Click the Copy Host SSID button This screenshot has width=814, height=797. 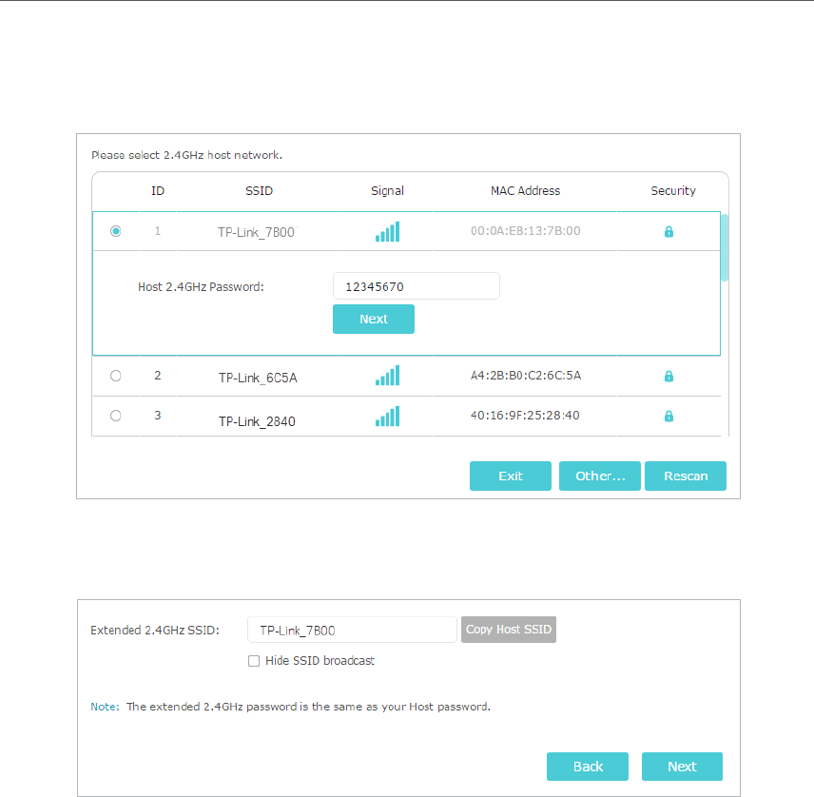coord(509,630)
